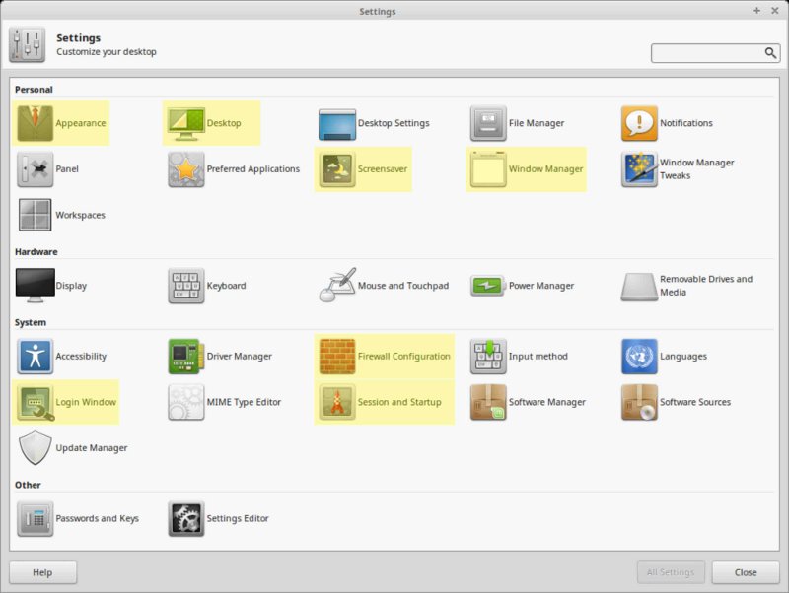Click the Close button at bottom right
The image size is (789, 593).
746,572
